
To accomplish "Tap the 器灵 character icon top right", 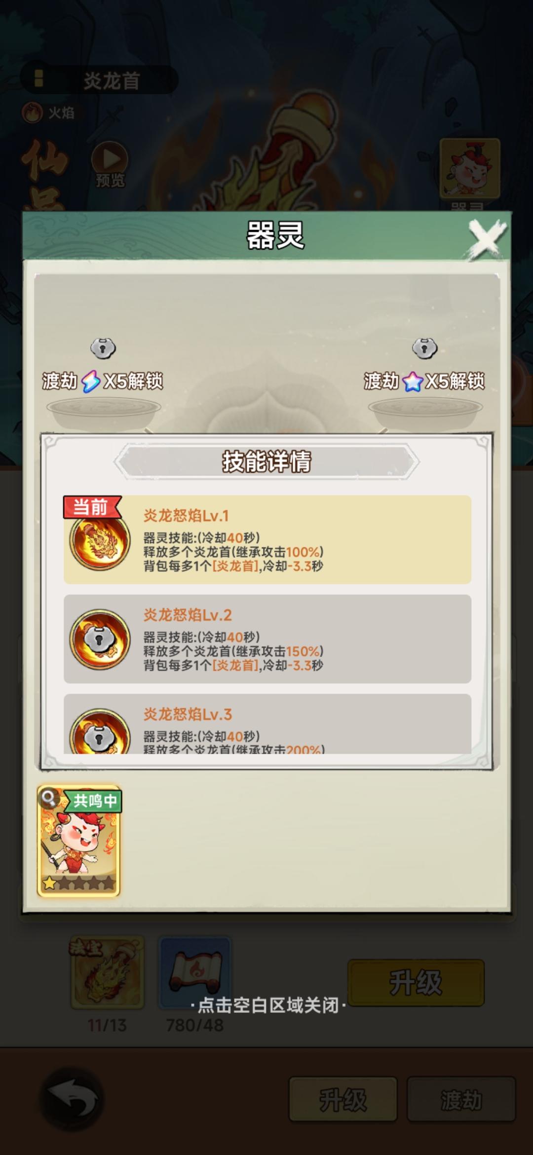I will point(470,169).
